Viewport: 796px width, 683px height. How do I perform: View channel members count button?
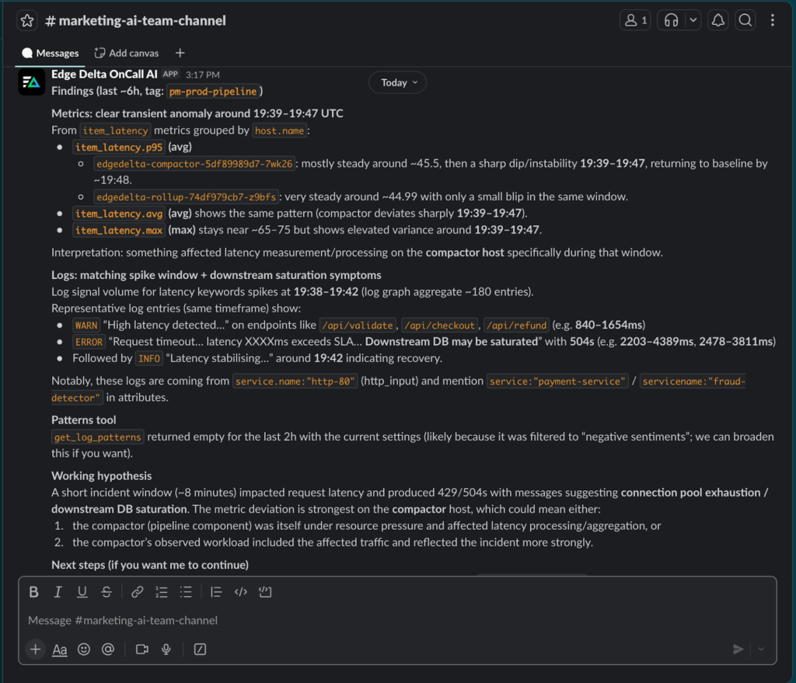click(x=635, y=21)
